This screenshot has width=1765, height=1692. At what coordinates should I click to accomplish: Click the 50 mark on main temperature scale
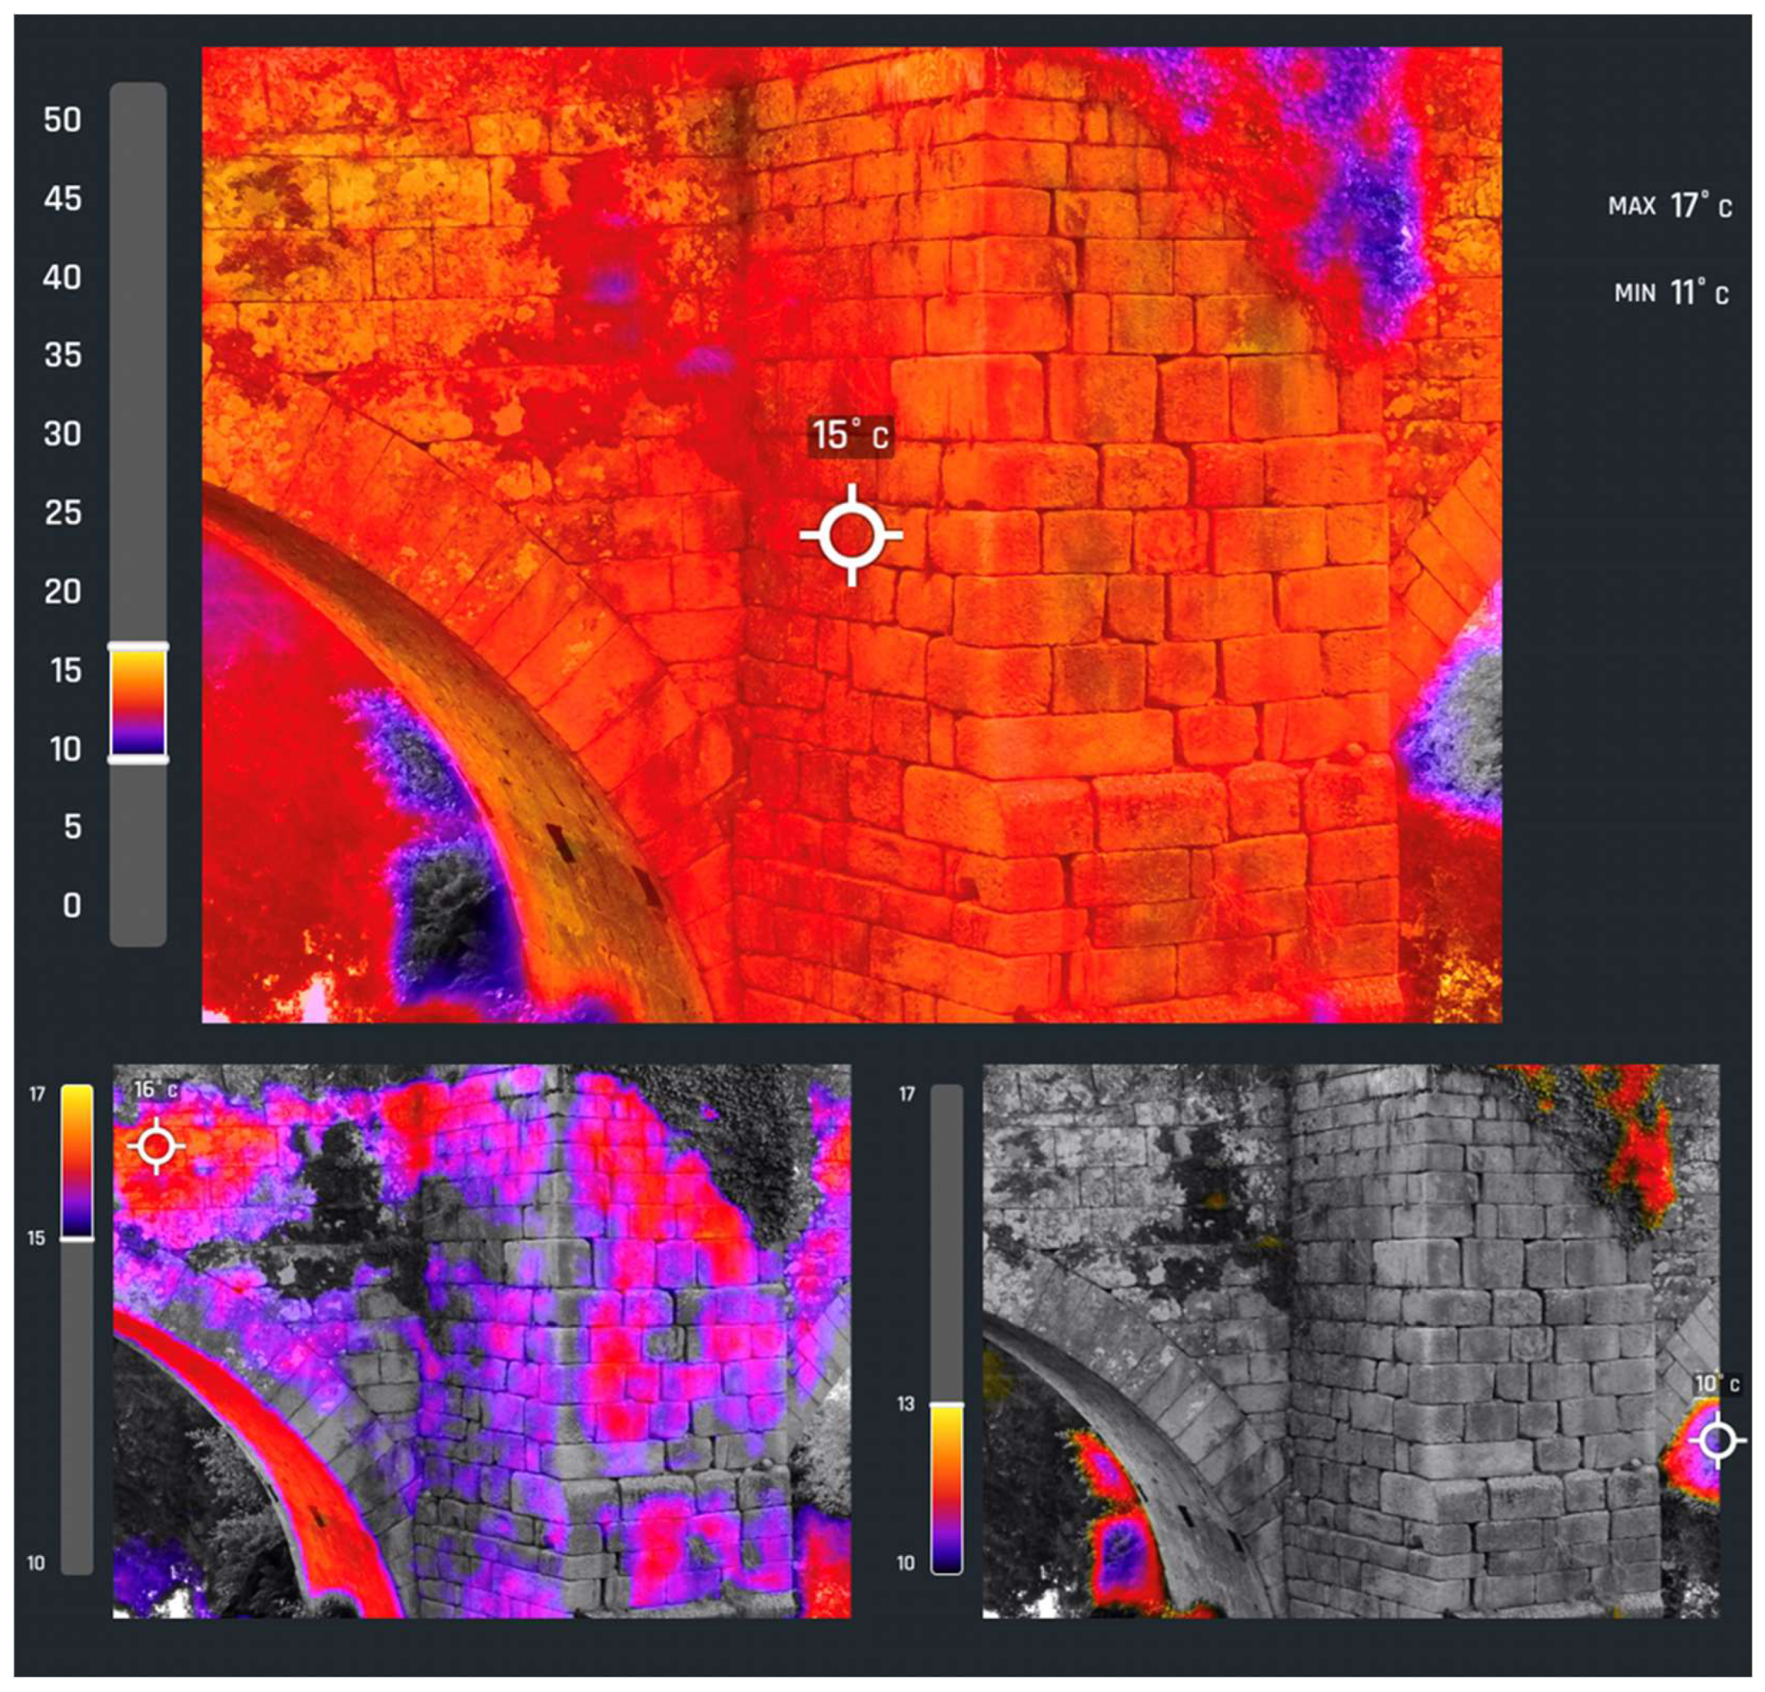(x=62, y=120)
